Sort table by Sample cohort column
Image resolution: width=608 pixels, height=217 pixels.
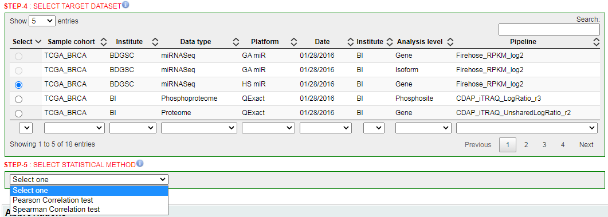point(104,42)
